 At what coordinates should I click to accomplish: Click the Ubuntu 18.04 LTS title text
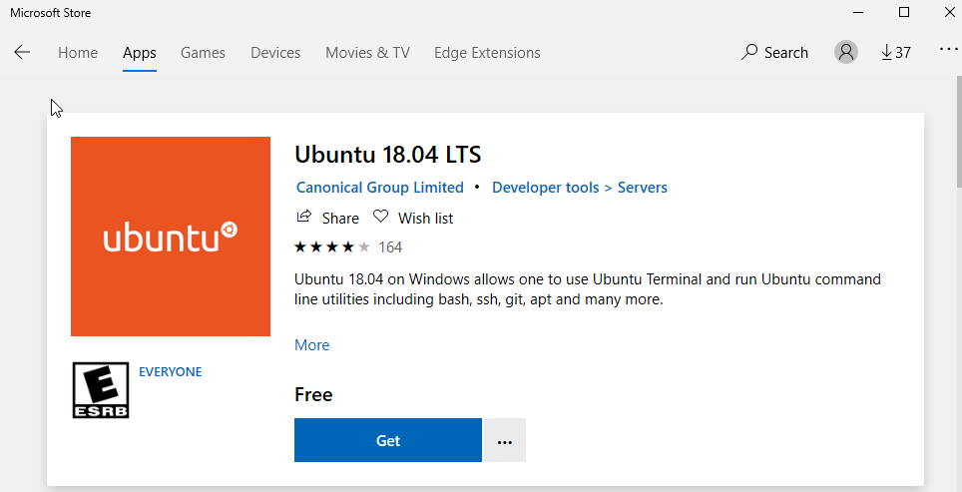(x=388, y=154)
